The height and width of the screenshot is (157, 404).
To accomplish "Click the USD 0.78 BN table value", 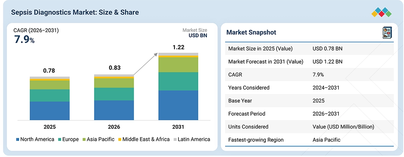I will (x=328, y=48).
